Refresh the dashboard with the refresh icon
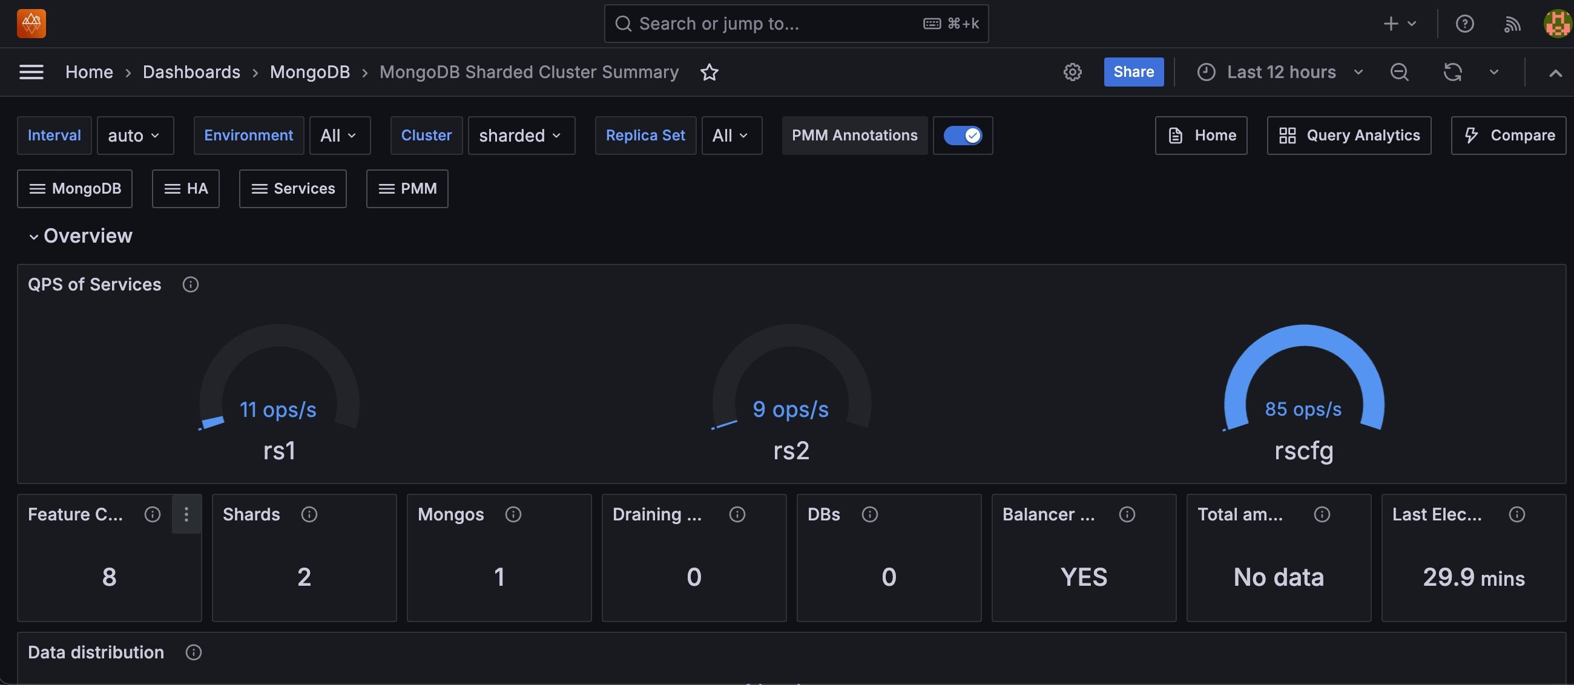This screenshot has height=685, width=1574. (1452, 72)
